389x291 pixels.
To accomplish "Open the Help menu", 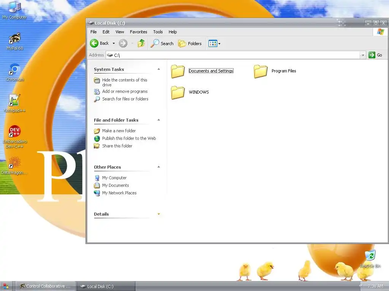I will 173,32.
